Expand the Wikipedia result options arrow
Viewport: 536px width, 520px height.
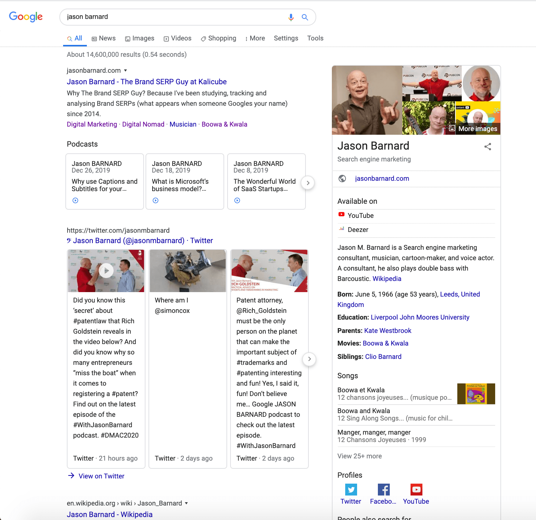(x=186, y=503)
